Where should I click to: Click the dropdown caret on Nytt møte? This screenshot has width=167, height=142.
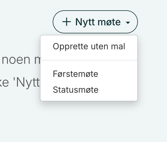[x=128, y=22]
